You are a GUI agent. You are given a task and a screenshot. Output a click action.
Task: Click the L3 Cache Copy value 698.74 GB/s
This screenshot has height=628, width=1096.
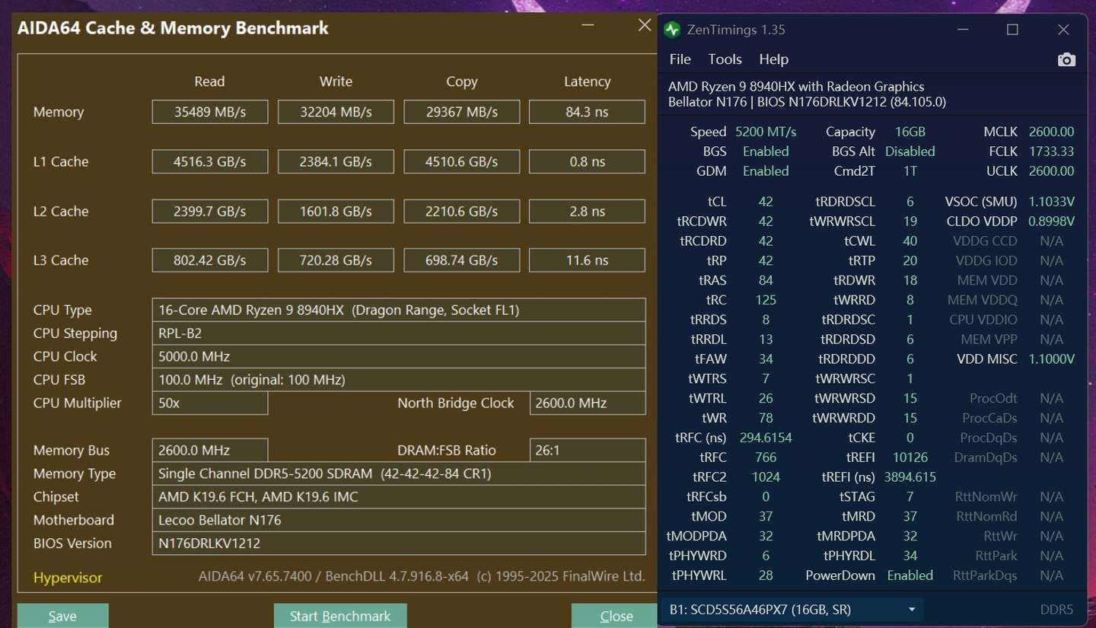click(x=461, y=260)
